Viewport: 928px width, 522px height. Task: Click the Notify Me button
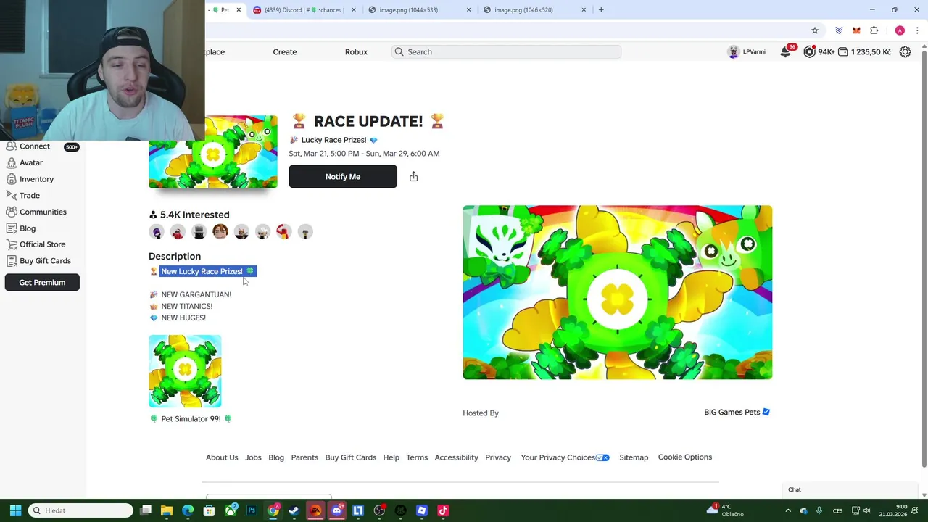(x=343, y=177)
